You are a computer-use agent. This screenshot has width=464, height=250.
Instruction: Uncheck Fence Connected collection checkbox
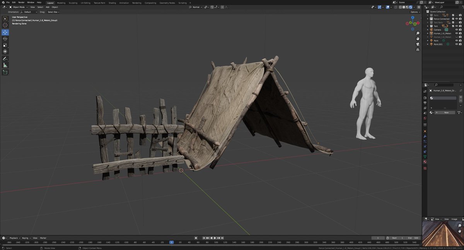pos(453,19)
